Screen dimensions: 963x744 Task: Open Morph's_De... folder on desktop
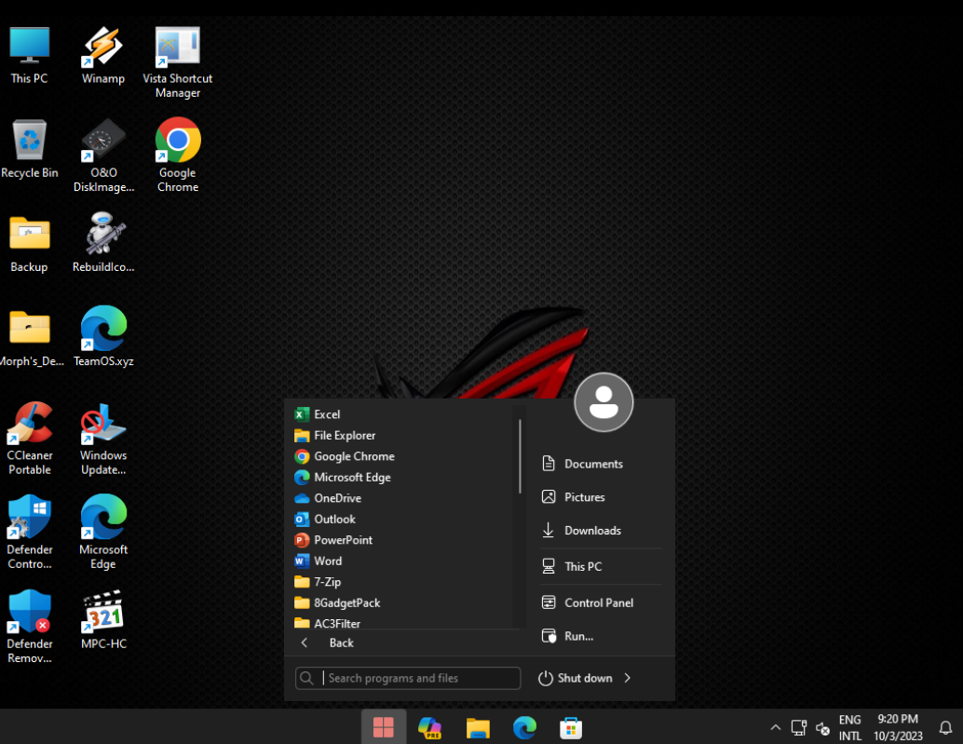[31, 338]
